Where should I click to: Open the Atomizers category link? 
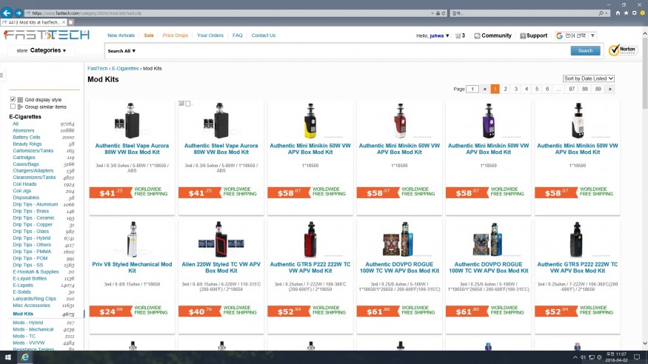[24, 130]
